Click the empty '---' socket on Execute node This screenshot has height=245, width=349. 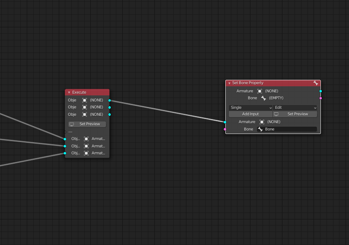pos(65,132)
